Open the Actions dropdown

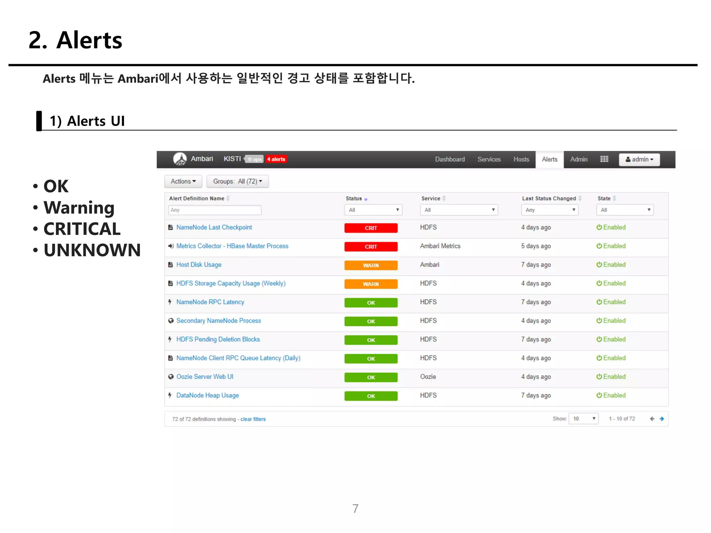coord(183,181)
